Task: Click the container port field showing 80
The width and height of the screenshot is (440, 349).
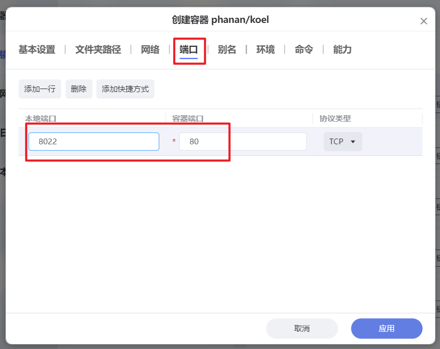Action: click(242, 141)
